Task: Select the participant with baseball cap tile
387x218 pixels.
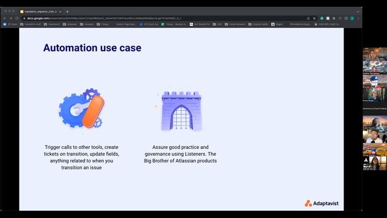Action: click(375, 81)
